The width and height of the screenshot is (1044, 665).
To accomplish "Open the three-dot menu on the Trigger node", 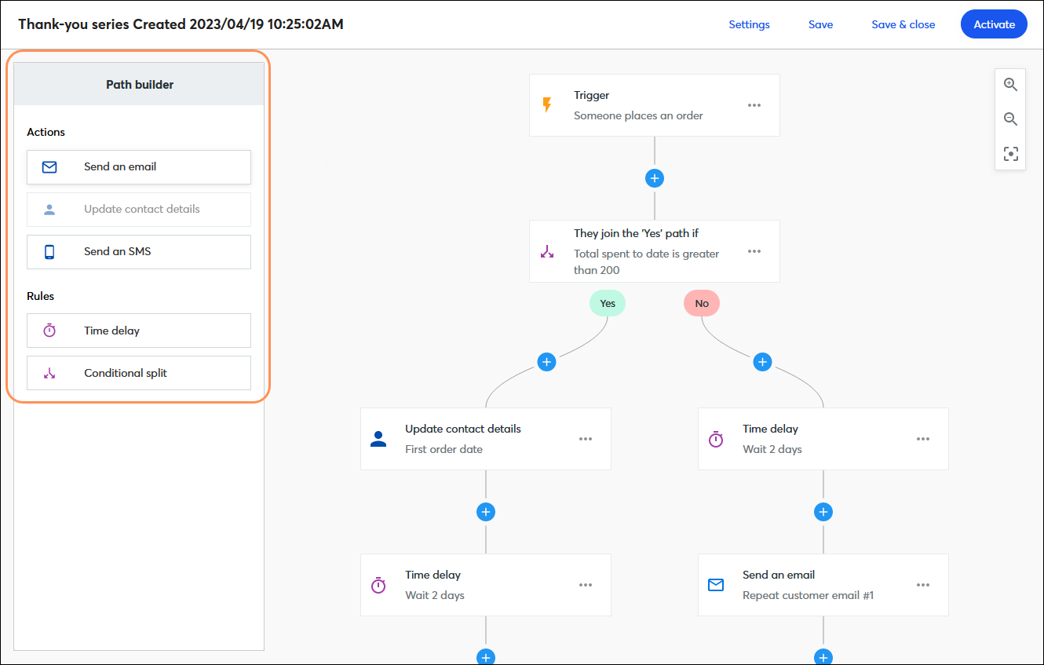I will 754,105.
